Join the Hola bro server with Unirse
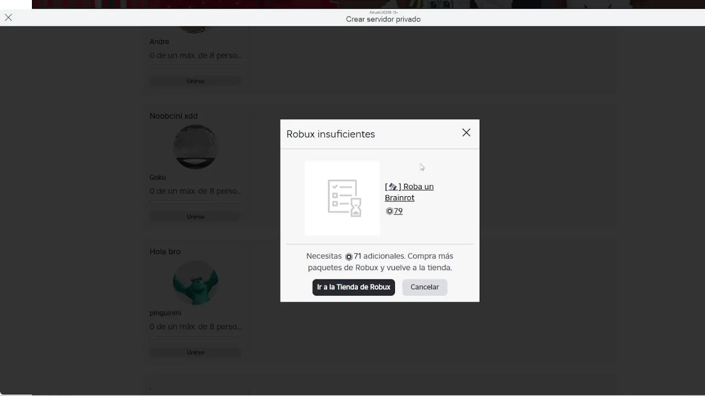Screen dimensions: 705x396 click(196, 352)
